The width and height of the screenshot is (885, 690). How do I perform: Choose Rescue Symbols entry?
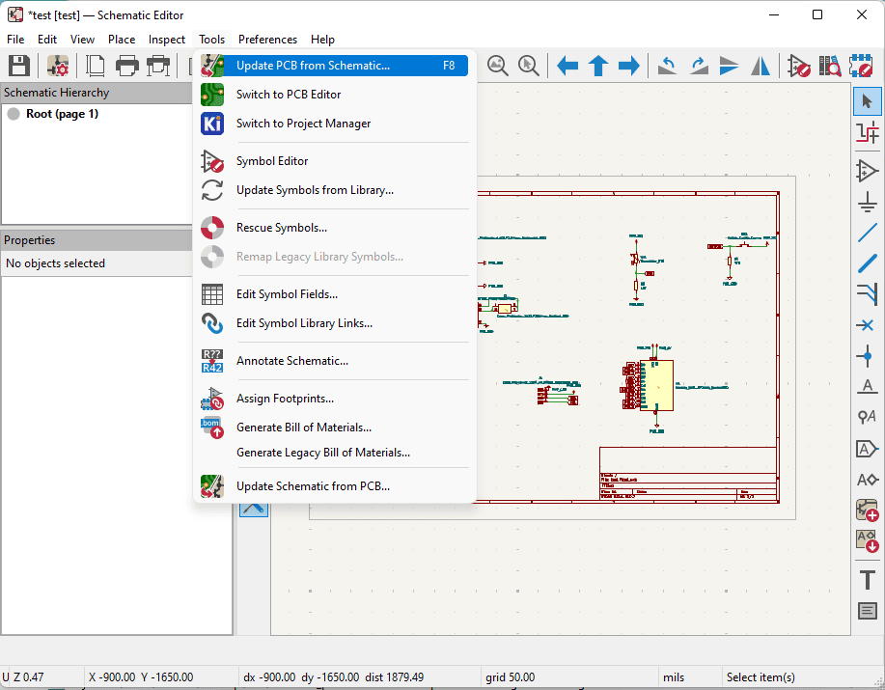coord(335,228)
